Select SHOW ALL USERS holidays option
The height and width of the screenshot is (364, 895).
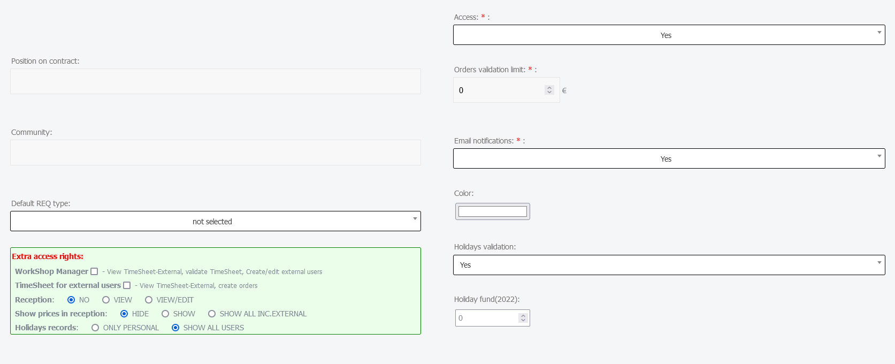tap(175, 328)
